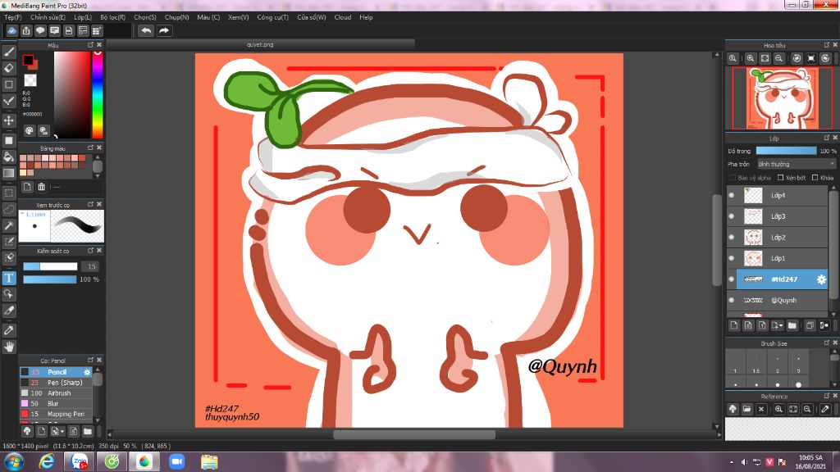Screen dimensions: 840x472
Task: Delete the selected palette color
Action: point(41,187)
